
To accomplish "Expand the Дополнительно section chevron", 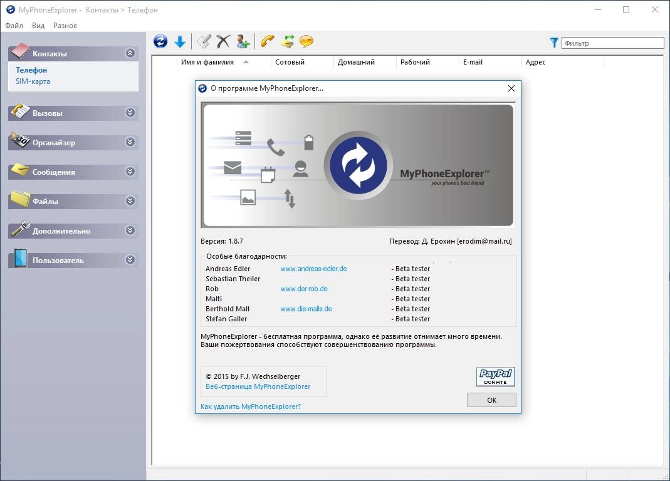I will [x=130, y=230].
